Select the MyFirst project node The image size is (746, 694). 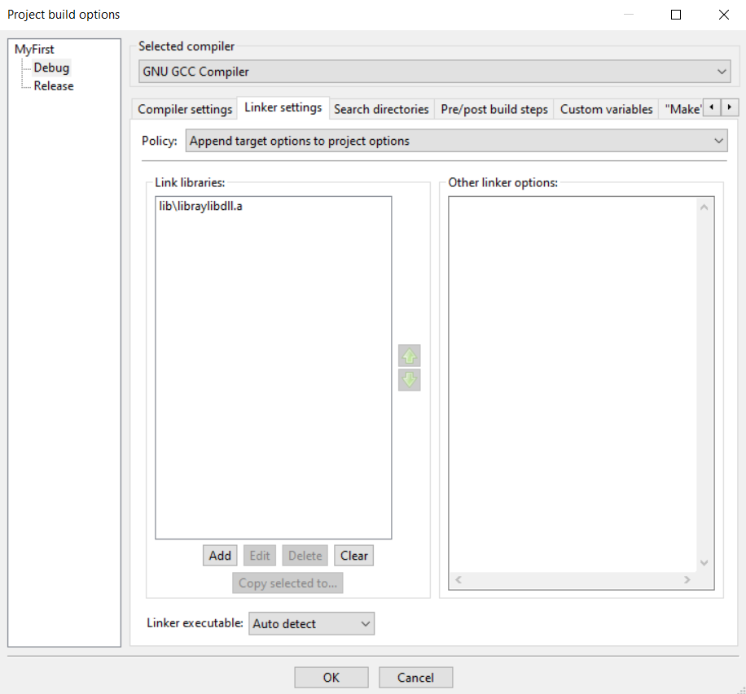(34, 50)
